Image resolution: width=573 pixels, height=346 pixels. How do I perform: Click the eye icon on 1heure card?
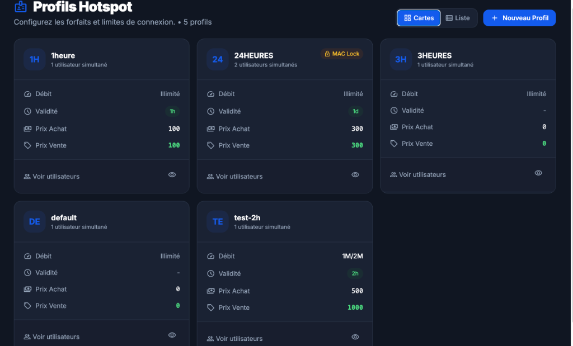(172, 175)
